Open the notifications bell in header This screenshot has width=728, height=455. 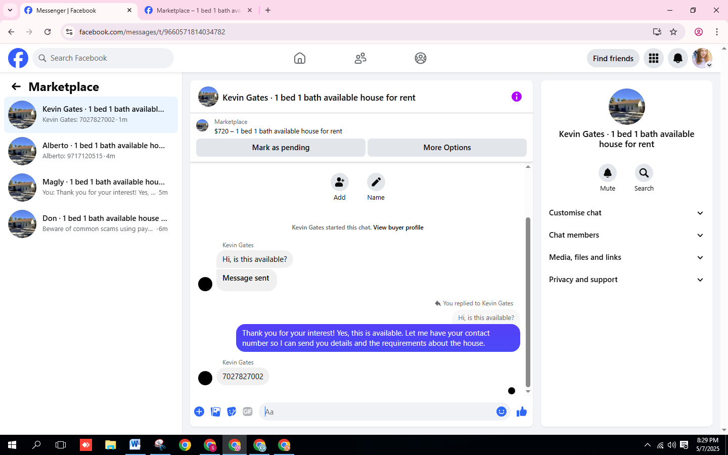[678, 58]
